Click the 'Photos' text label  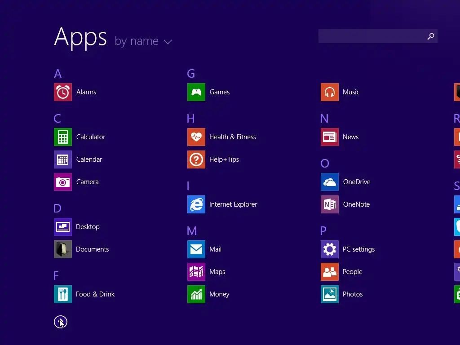[353, 294]
